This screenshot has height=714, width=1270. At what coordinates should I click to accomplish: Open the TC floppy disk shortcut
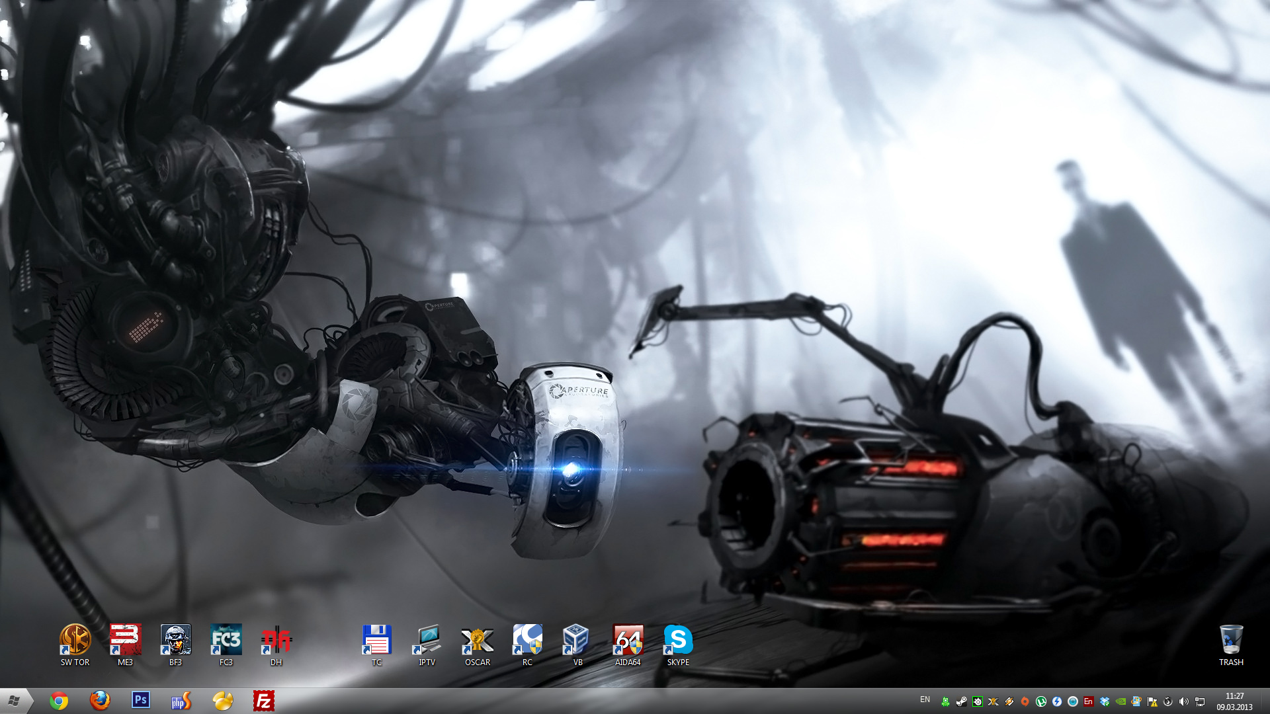pyautogui.click(x=376, y=645)
